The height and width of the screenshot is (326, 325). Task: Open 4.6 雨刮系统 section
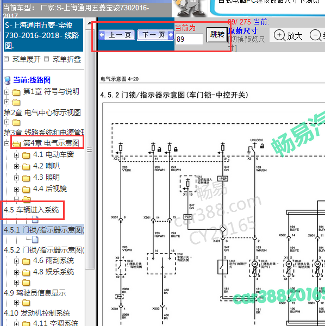[53, 260]
